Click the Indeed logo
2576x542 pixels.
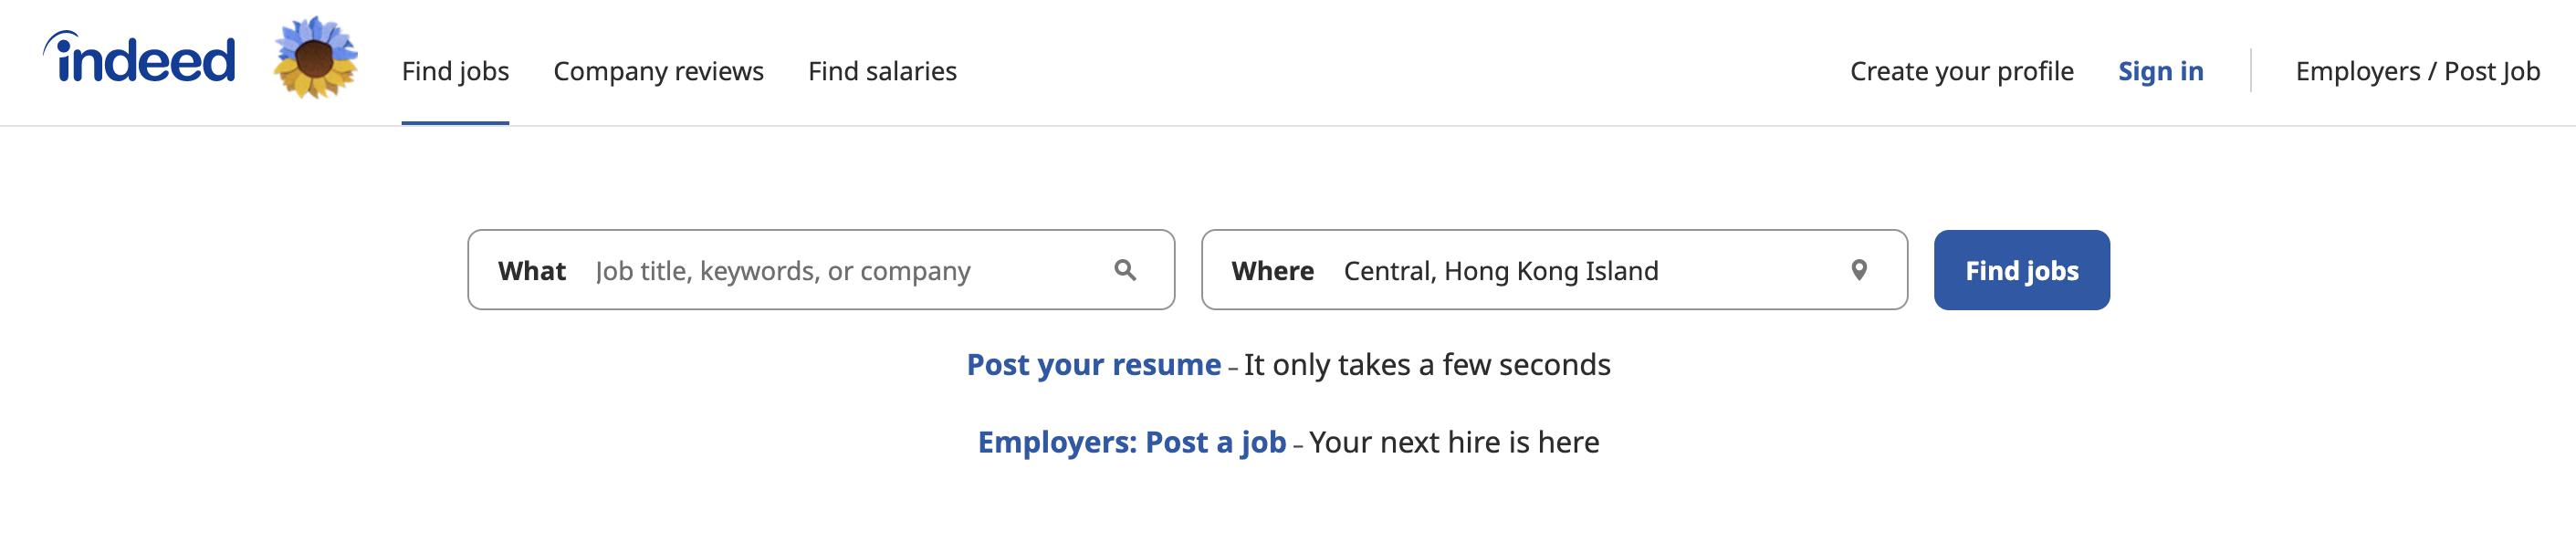[140, 59]
